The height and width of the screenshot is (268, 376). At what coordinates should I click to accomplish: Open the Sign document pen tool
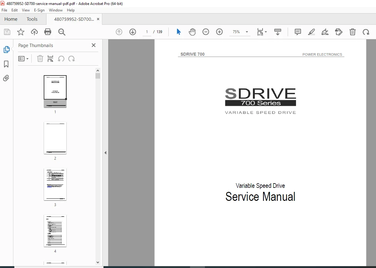coord(325,32)
